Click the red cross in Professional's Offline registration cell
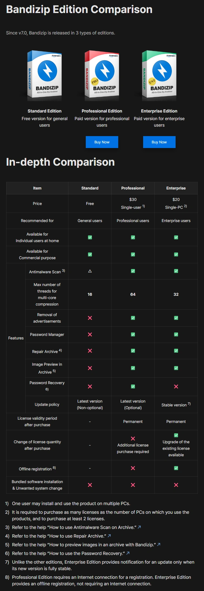The width and height of the screenshot is (204, 591). pos(133,468)
